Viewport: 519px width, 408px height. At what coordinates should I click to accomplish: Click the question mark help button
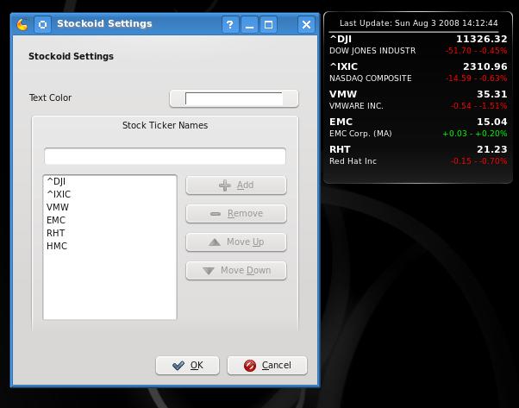click(230, 24)
